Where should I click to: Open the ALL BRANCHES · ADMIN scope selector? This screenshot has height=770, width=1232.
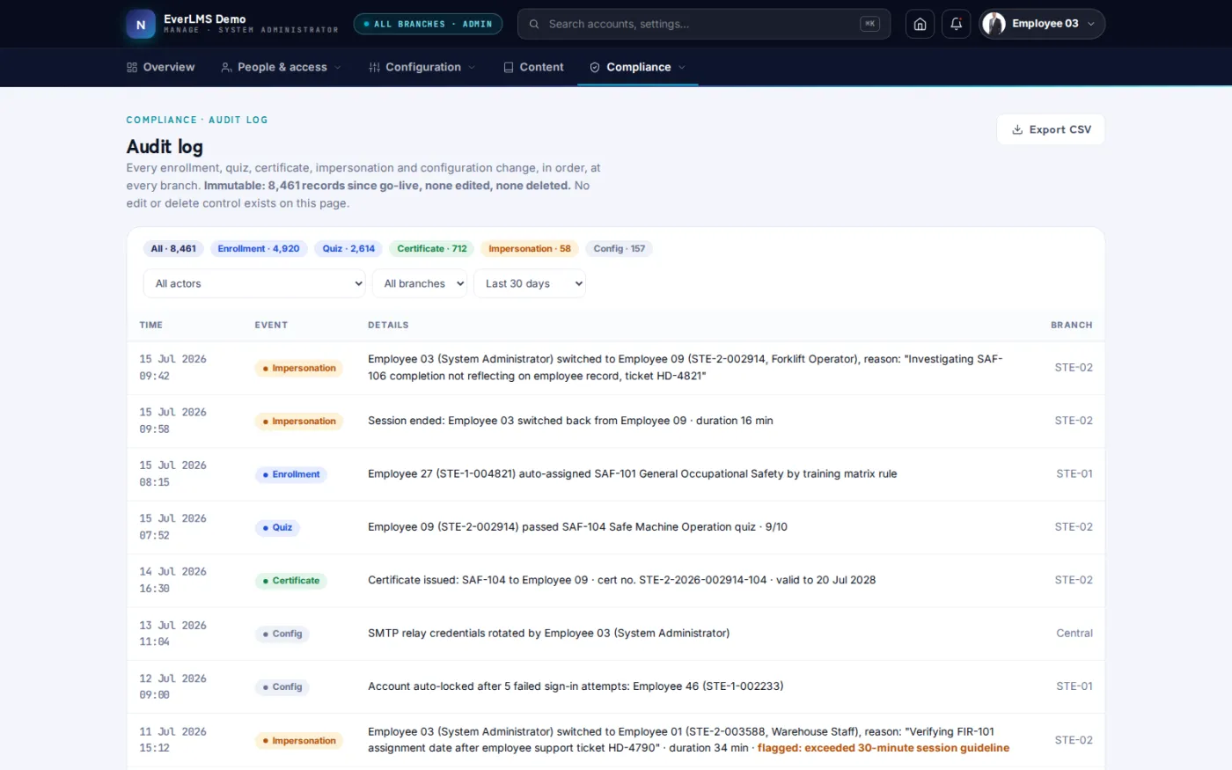428,24
